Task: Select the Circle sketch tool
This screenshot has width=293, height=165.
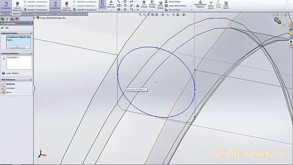Action: [x=125, y=1]
